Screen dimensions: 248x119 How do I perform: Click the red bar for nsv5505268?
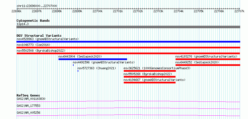(150, 77)
